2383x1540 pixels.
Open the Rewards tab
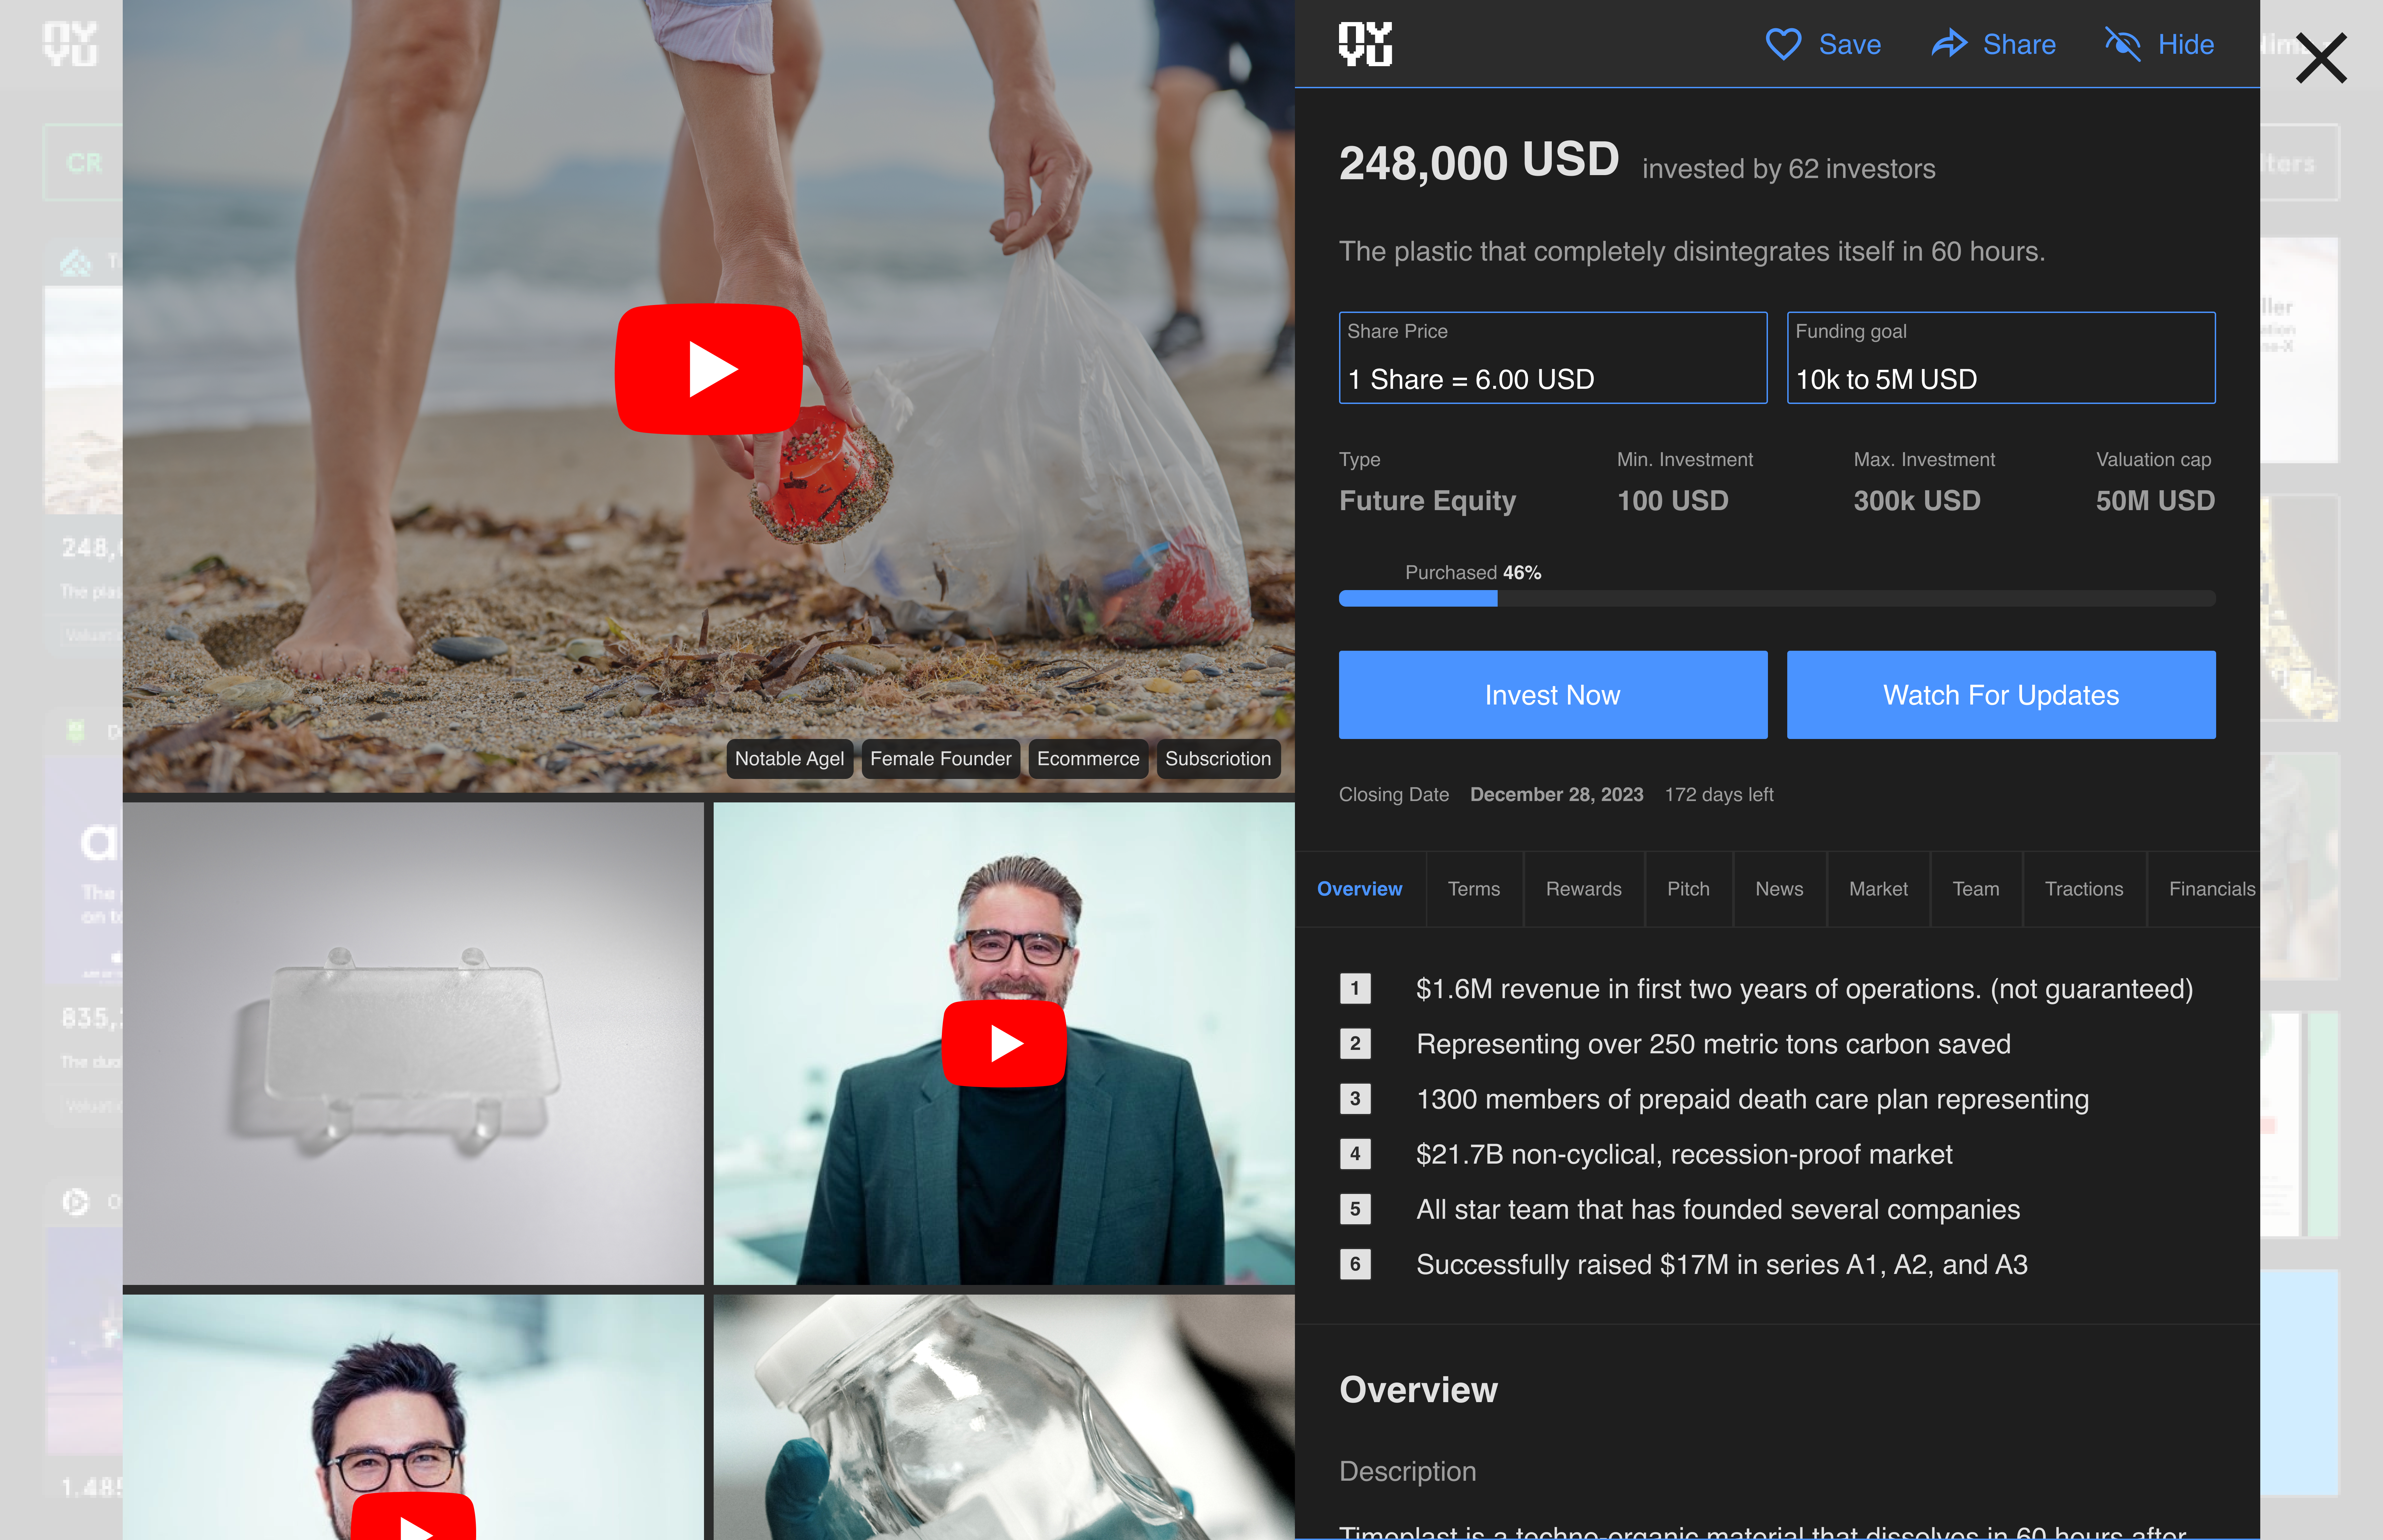coord(1583,889)
